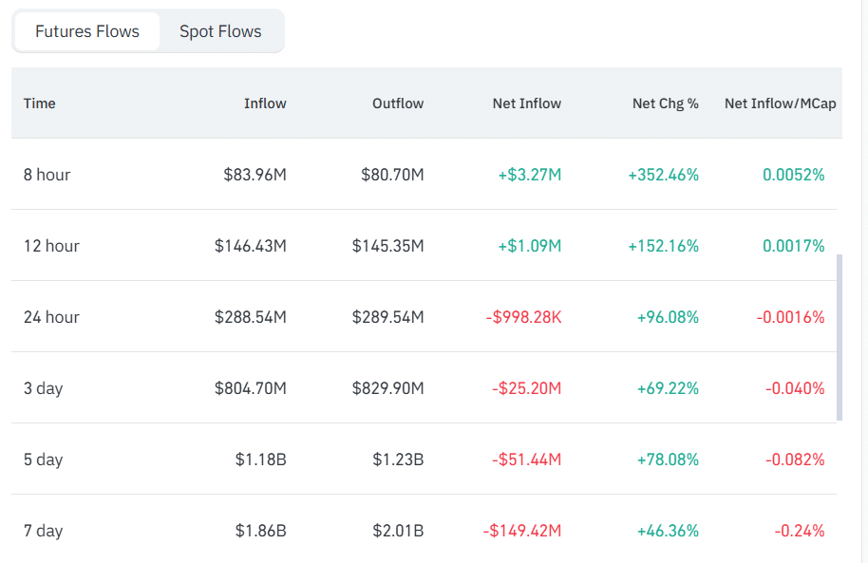
Task: Click the Time column header
Action: [x=39, y=103]
